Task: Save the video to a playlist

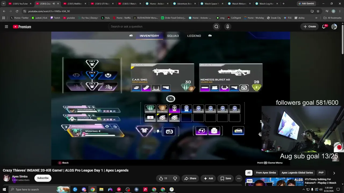Action: coord(226,178)
